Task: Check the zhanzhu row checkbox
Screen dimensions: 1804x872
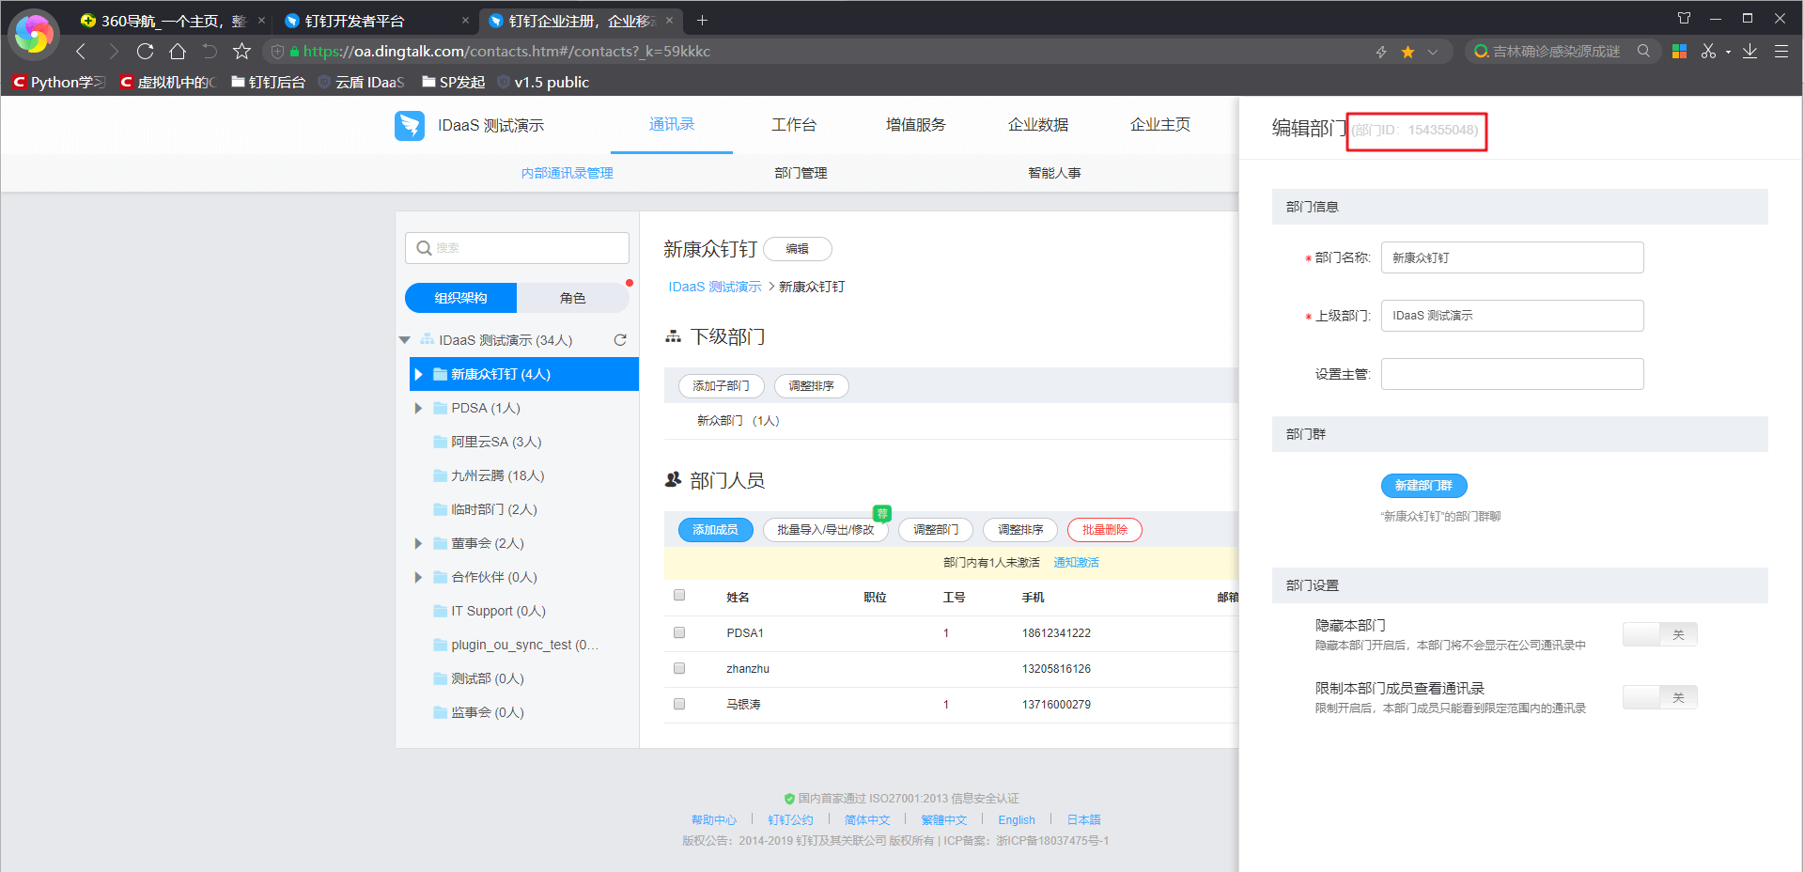Action: [x=679, y=668]
